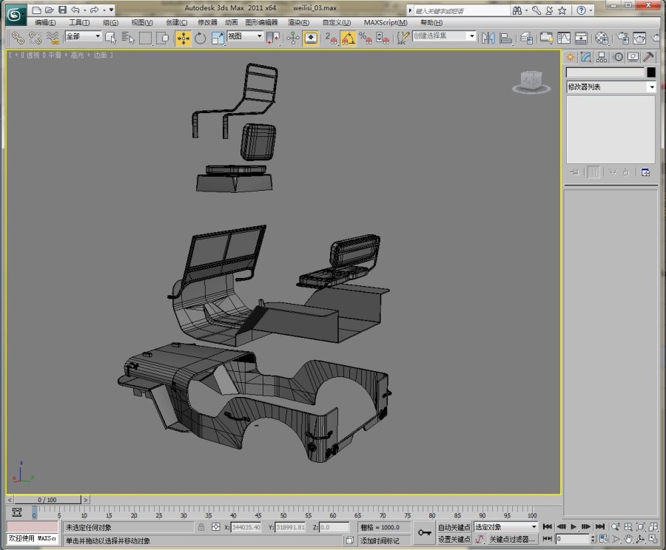Click the render teapot icon
Screen dimensions: 666x550
point(639,38)
